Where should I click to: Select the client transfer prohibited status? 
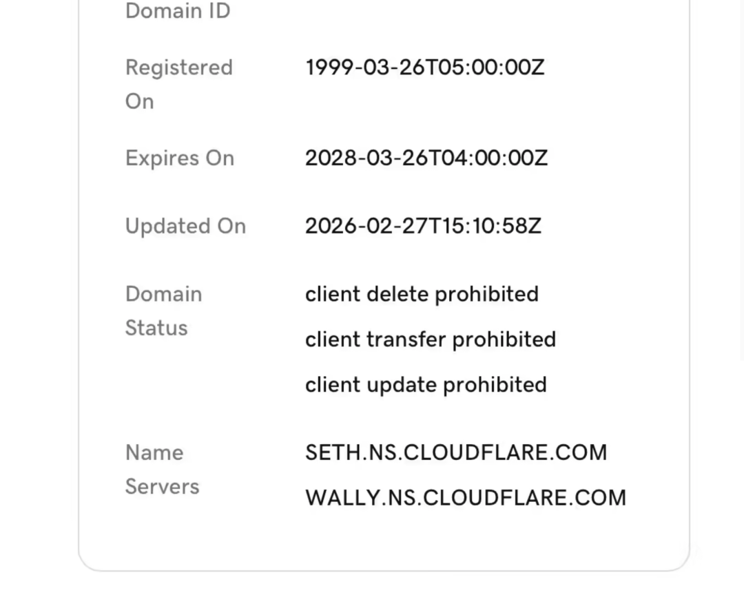(x=430, y=339)
